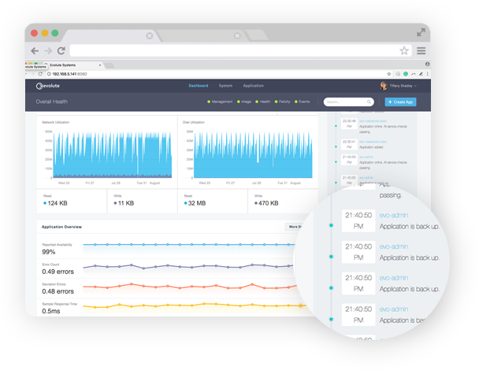
Task: Toggle the Events status filter
Action: tap(302, 102)
